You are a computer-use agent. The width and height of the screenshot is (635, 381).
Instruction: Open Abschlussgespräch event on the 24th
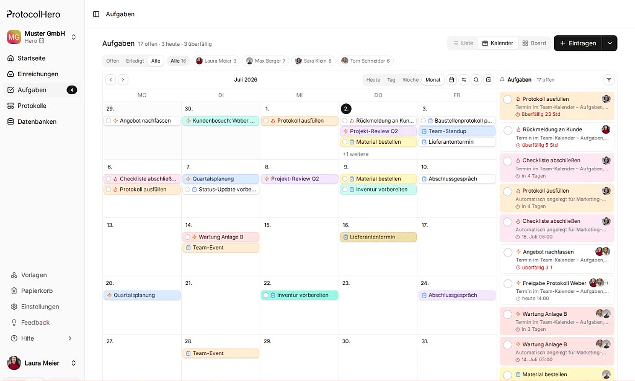click(x=457, y=295)
